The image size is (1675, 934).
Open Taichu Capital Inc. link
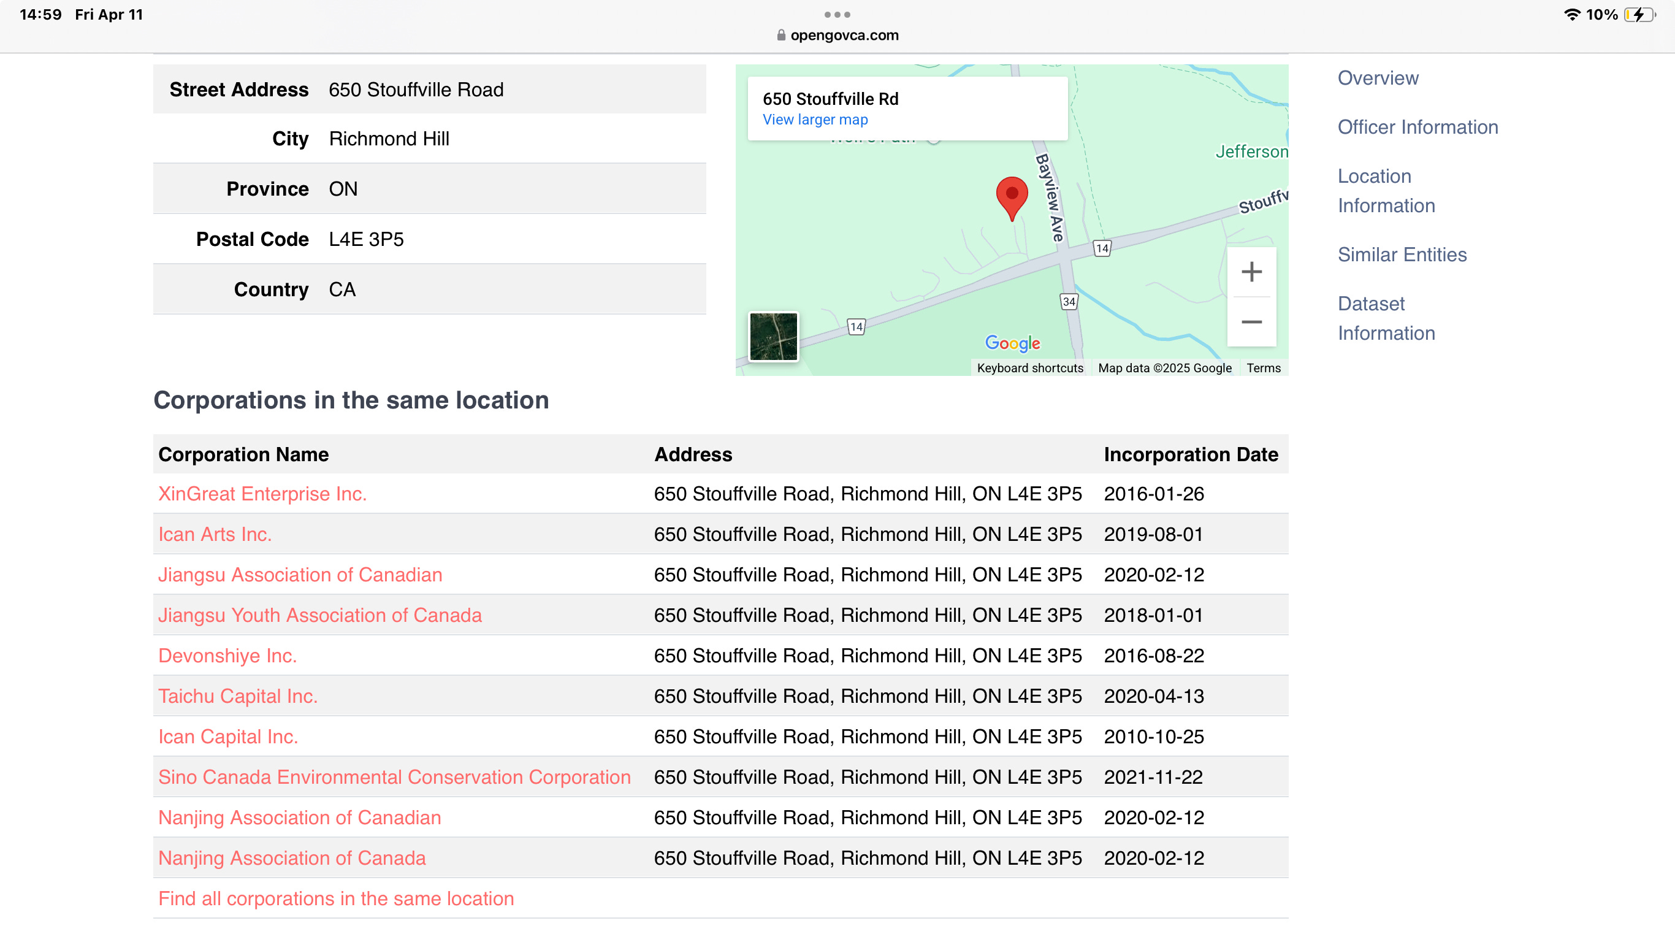point(237,696)
